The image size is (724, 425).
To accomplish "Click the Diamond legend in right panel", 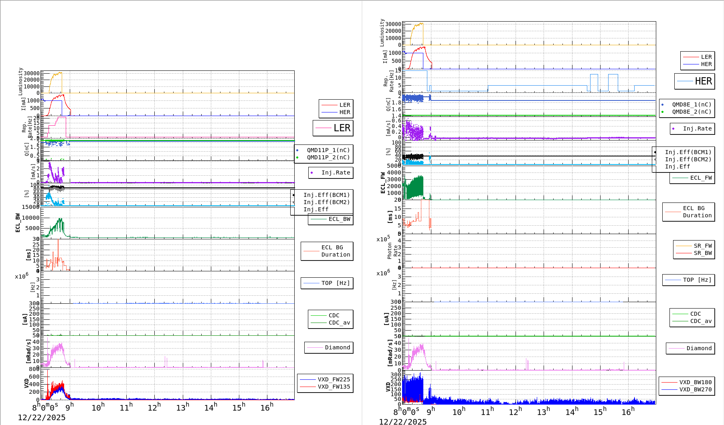I will tap(699, 348).
